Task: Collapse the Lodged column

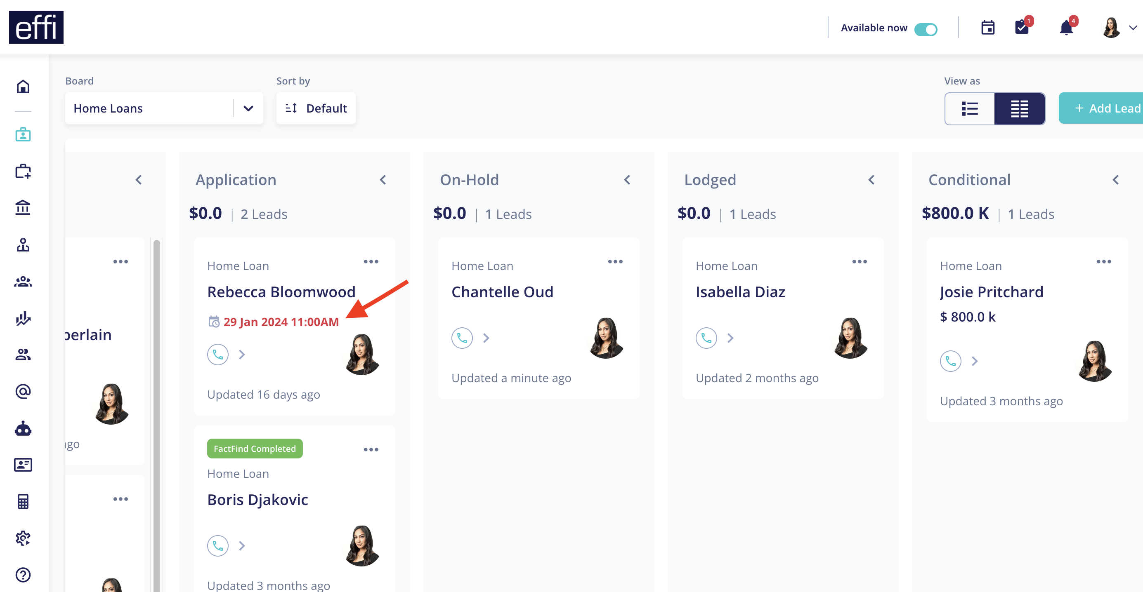Action: 871,180
